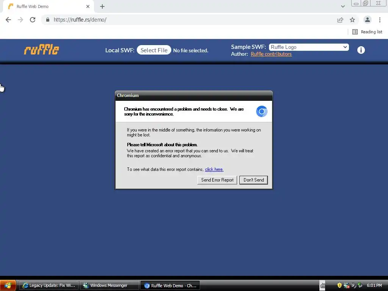Click the "No file selected." text
The width and height of the screenshot is (388, 291).
(191, 50)
